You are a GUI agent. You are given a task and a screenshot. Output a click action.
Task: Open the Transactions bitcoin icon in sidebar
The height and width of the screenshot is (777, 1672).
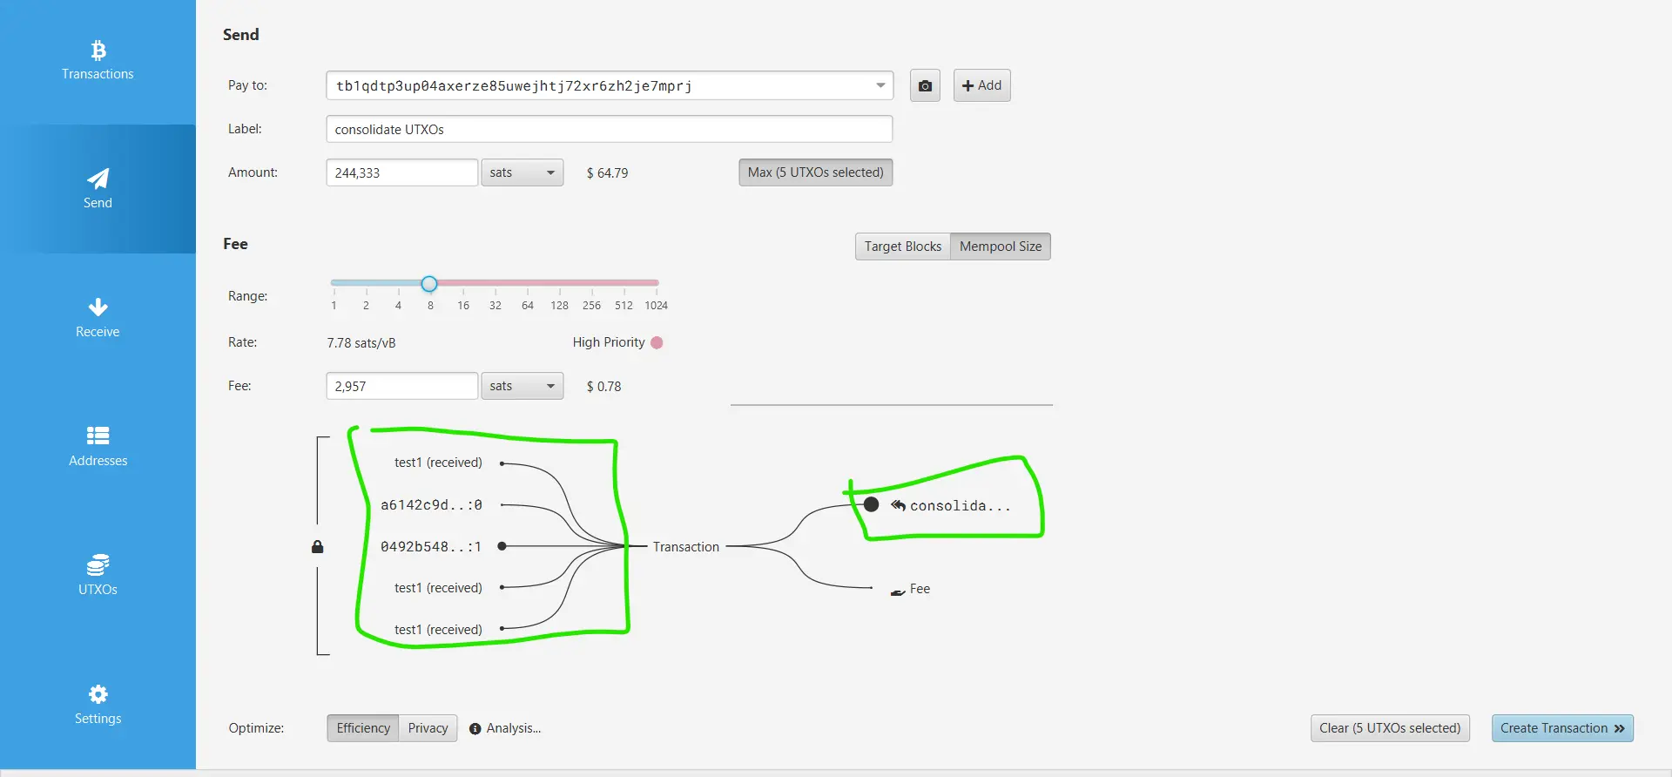click(x=98, y=51)
